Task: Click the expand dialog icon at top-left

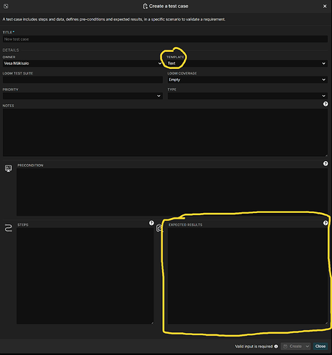Action: pos(6,6)
